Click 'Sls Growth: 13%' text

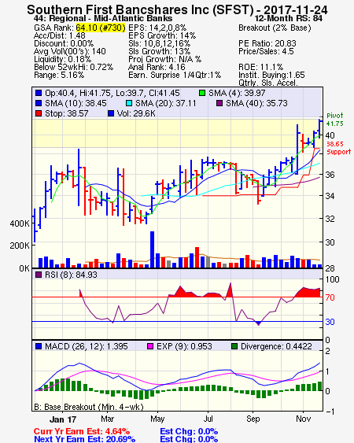pyautogui.click(x=160, y=51)
